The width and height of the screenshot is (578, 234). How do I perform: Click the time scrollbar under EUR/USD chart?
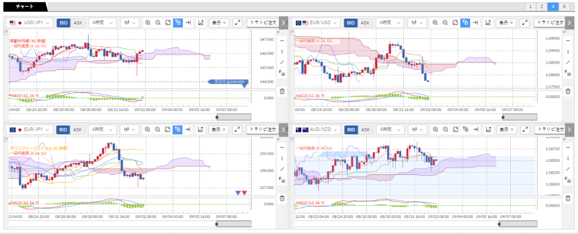(519, 117)
